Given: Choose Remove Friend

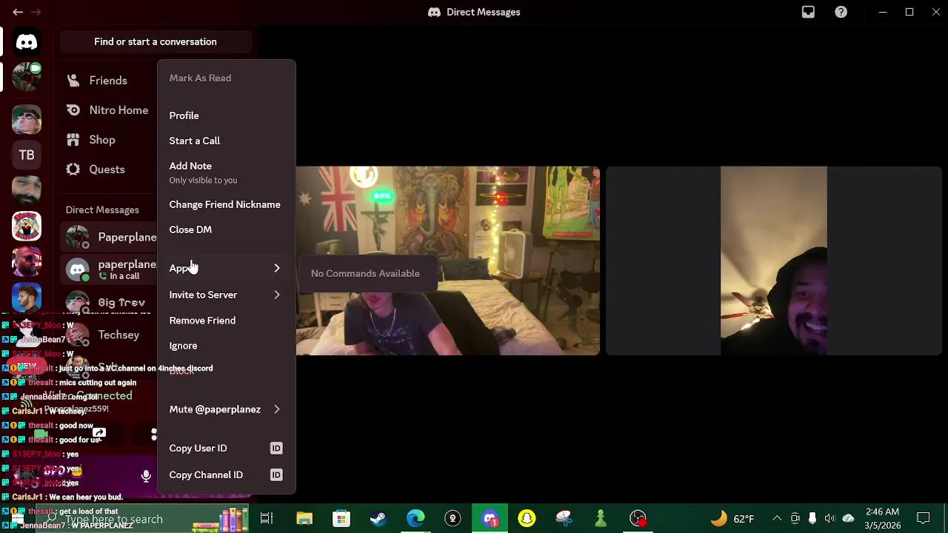Looking at the screenshot, I should pos(226,321).
